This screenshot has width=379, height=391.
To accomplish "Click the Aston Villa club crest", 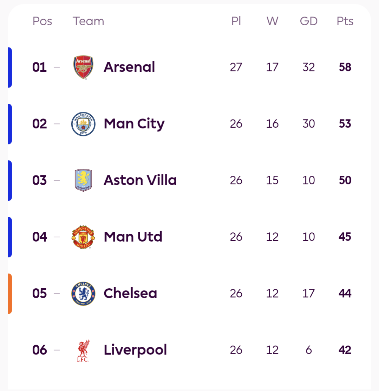I will click(83, 180).
